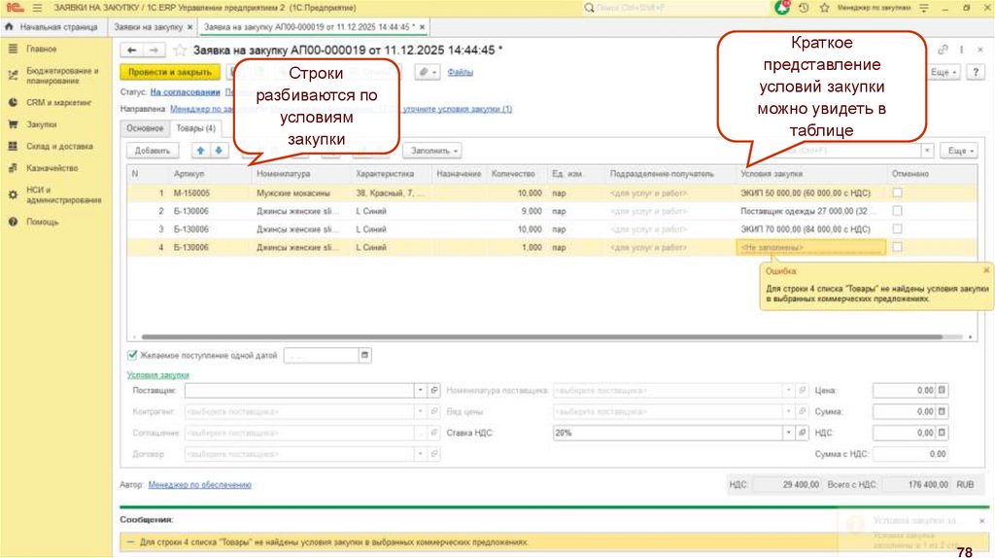
Task: Open the Ставка НДС dropdown list
Action: [788, 433]
